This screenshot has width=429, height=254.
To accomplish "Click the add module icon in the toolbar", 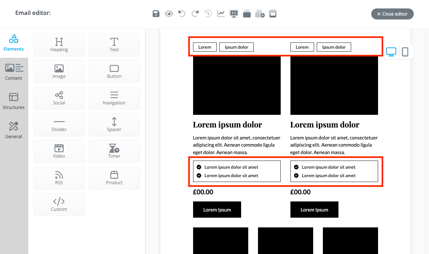I will (x=260, y=14).
